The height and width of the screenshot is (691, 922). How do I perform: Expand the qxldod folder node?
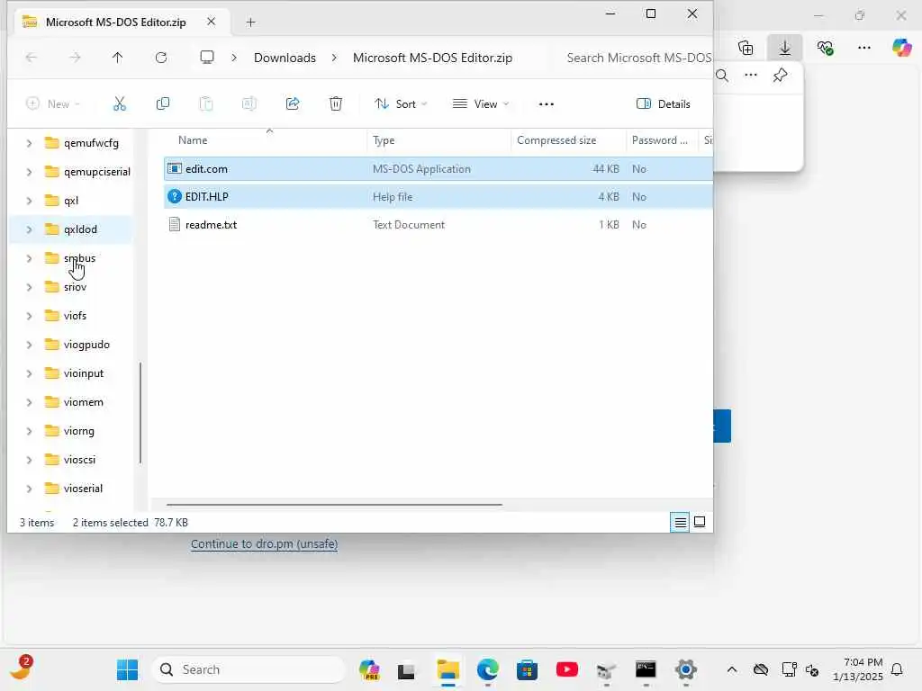(x=29, y=229)
